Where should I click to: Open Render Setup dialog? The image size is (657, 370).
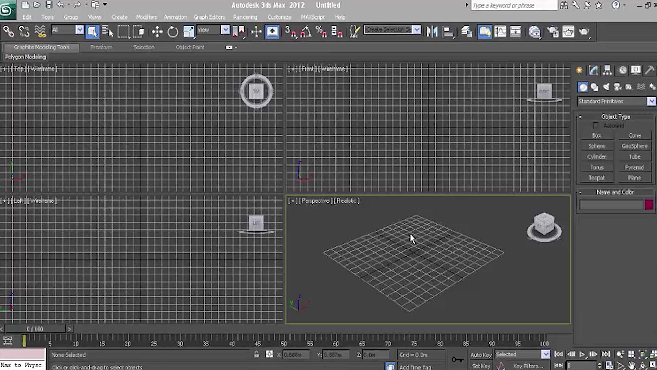(553, 32)
